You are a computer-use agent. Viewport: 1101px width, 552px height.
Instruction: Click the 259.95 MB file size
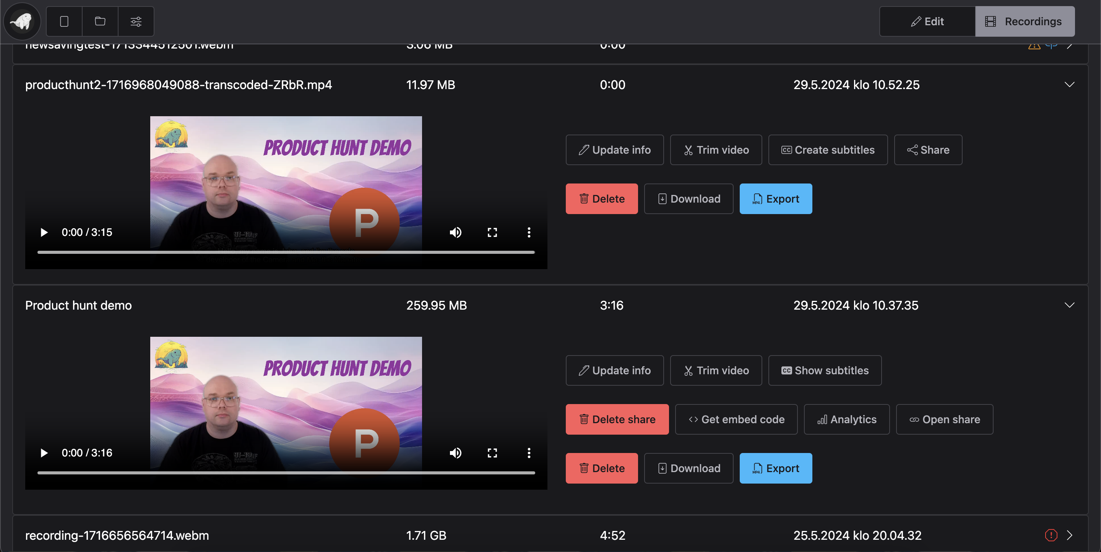click(x=436, y=305)
